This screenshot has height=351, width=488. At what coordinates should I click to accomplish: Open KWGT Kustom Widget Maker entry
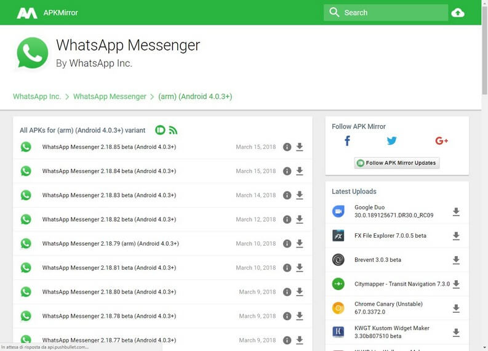tap(392, 332)
